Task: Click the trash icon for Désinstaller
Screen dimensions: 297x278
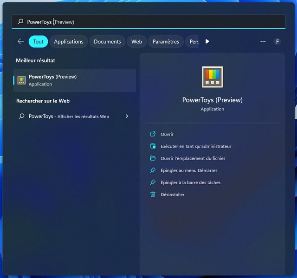Action: coord(153,194)
